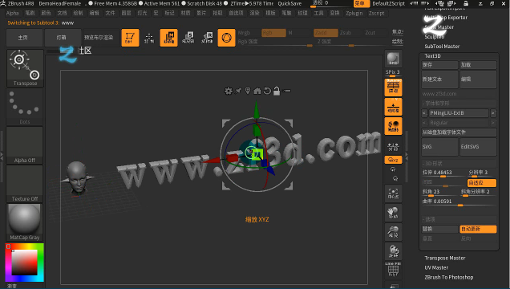The width and height of the screenshot is (510, 289).
Task: Click the gizmo reset orientation arrow icon
Action: (267, 91)
